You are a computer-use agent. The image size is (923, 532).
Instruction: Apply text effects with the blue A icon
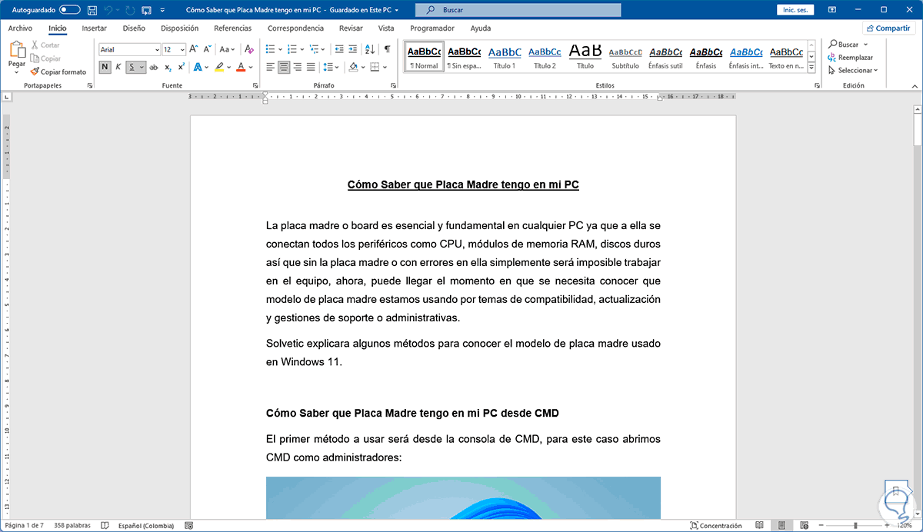click(198, 68)
